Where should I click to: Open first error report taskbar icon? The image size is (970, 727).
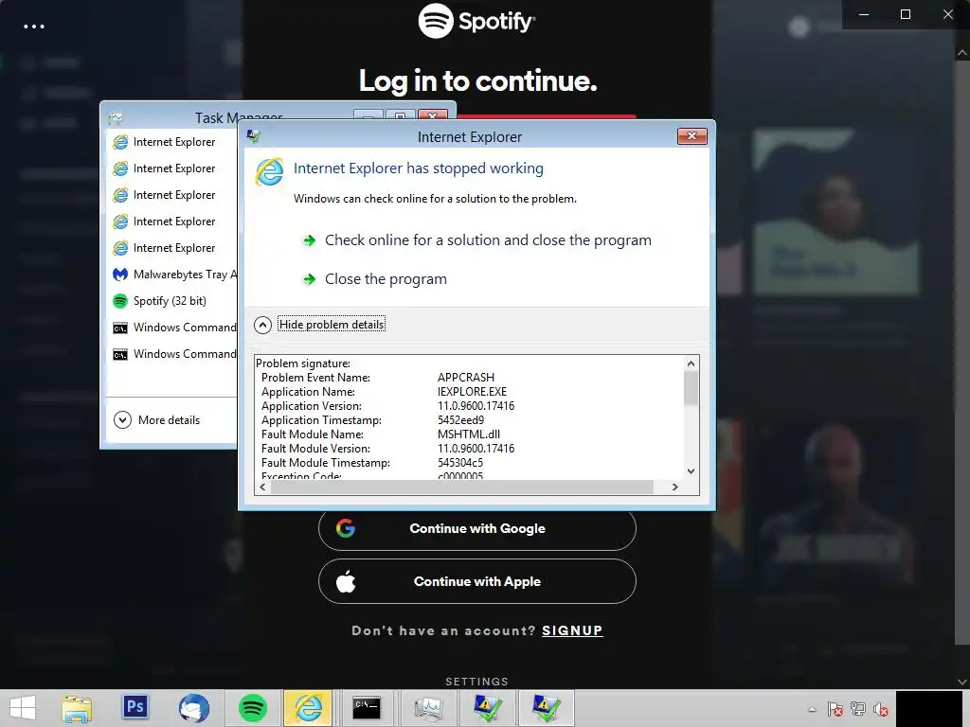(487, 708)
